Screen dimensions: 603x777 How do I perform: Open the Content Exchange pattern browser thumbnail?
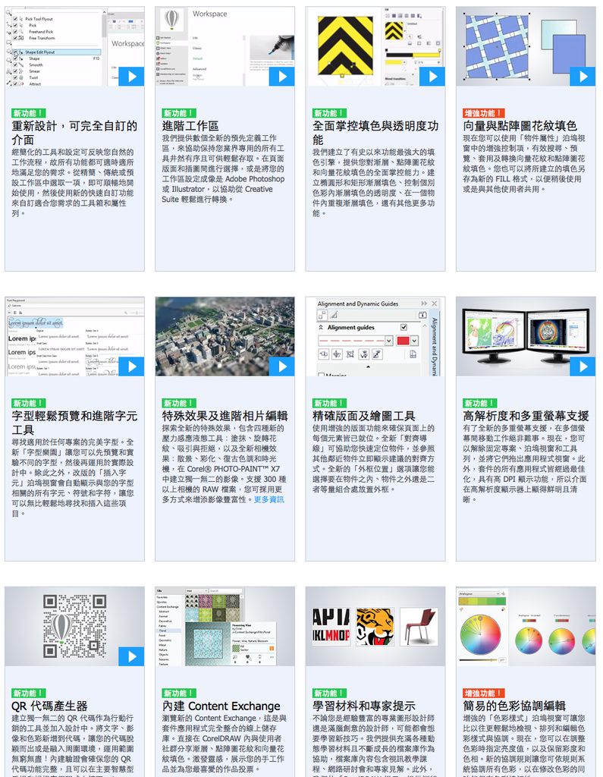click(x=225, y=626)
